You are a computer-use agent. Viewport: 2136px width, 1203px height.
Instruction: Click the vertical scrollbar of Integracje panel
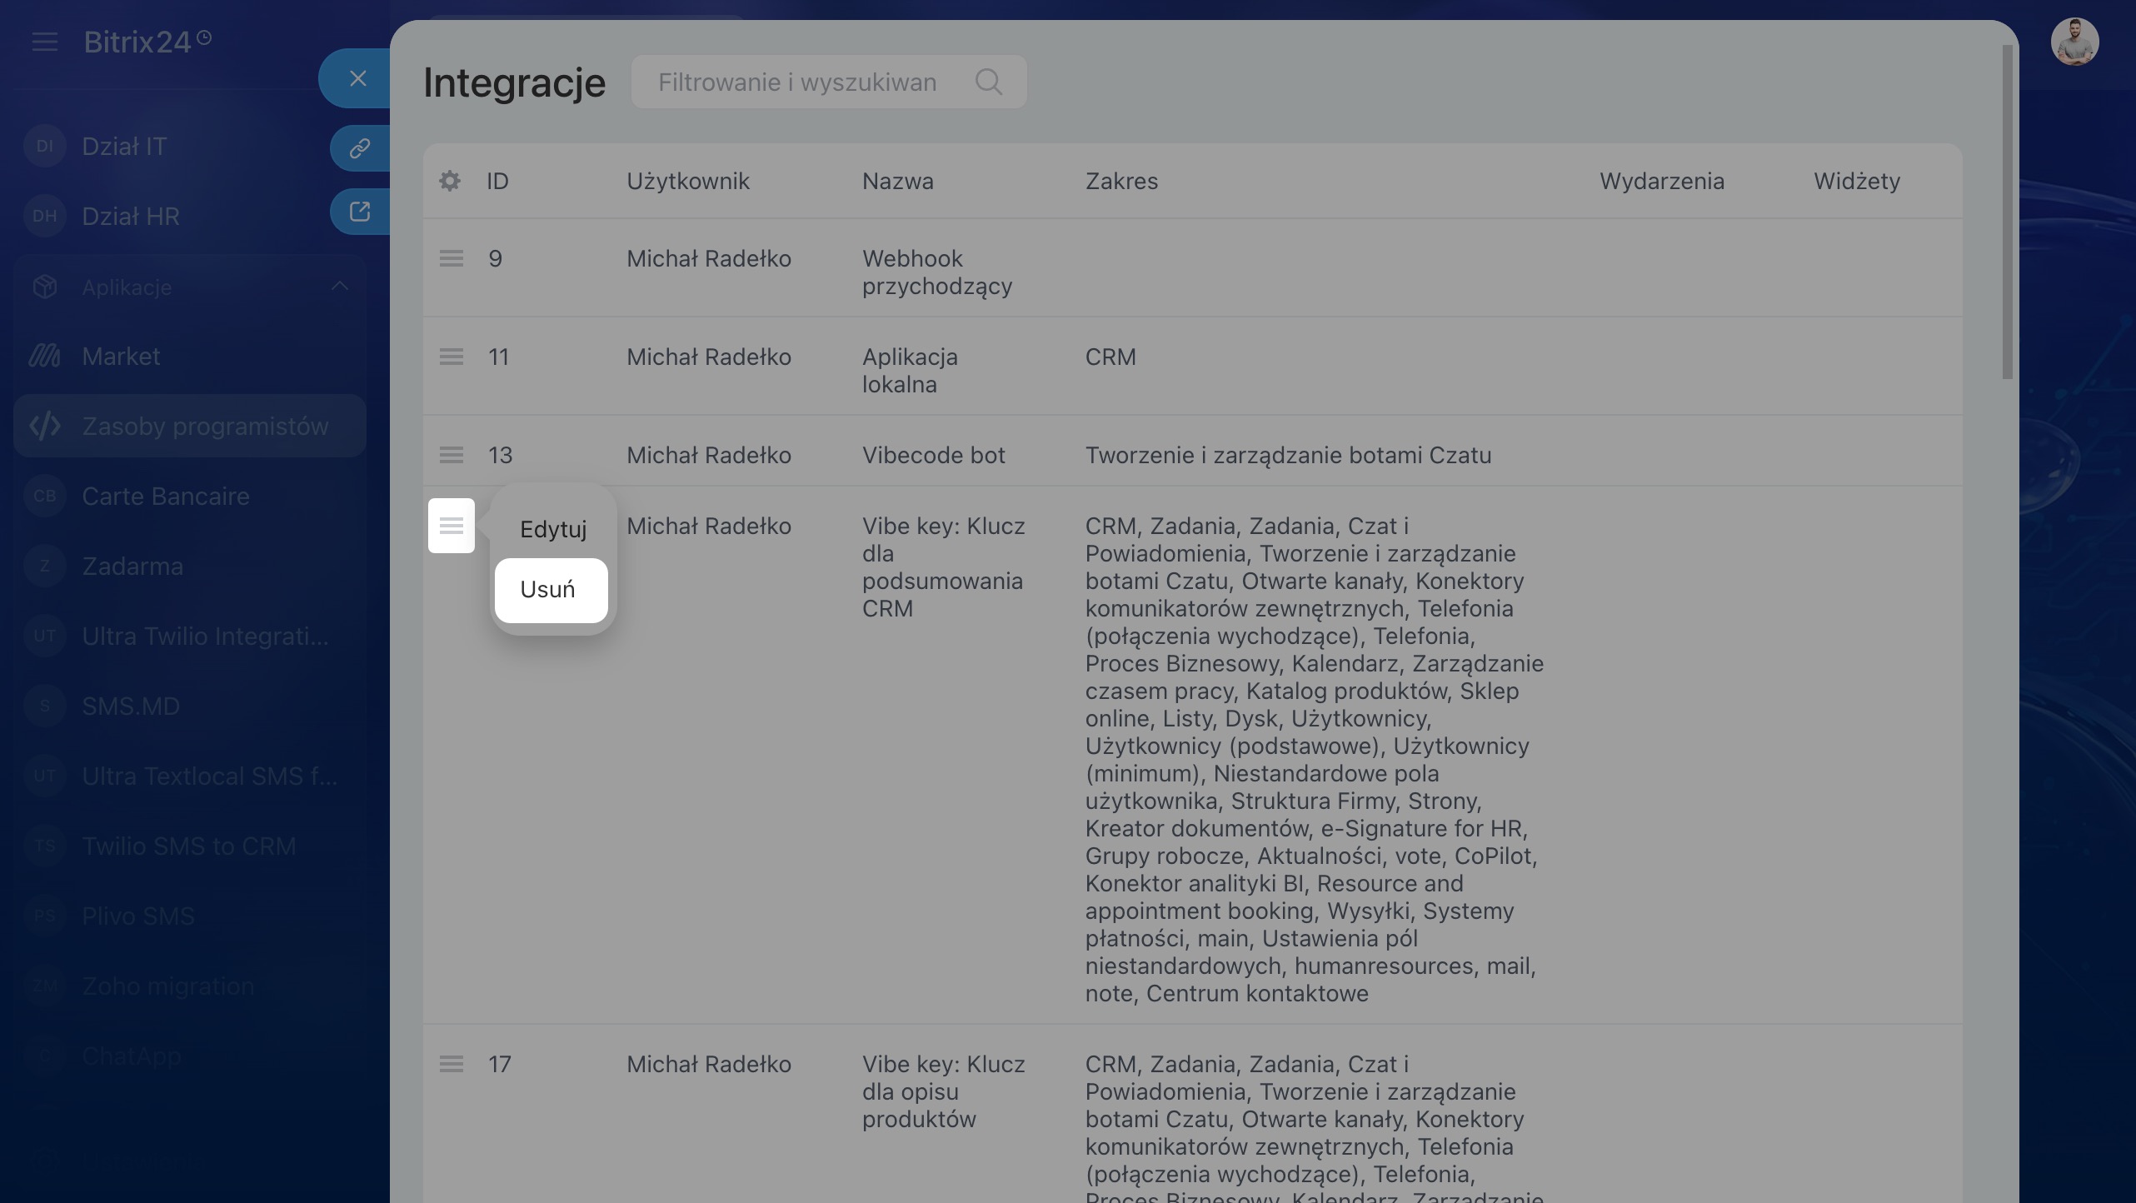pos(2008,212)
